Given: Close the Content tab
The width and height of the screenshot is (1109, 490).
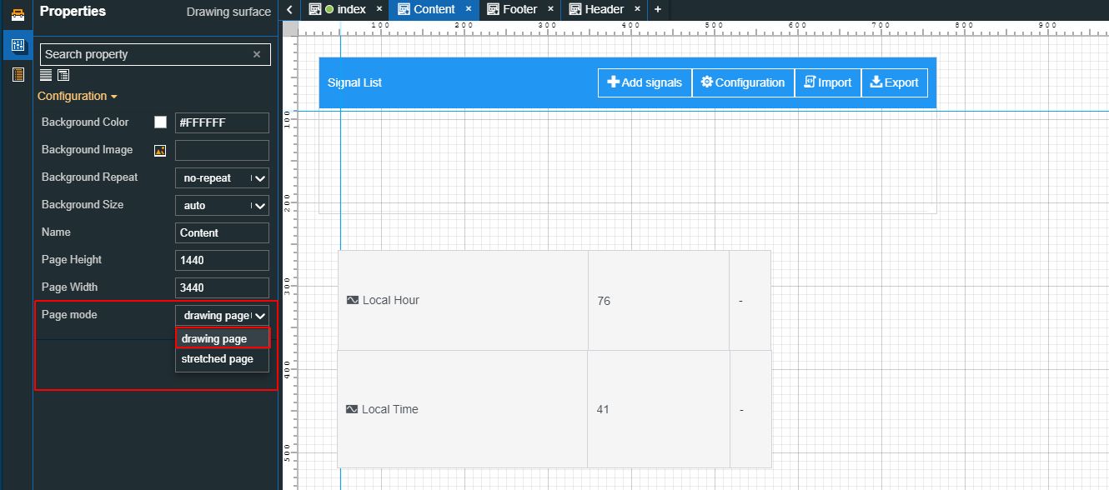Looking at the screenshot, I should [469, 9].
